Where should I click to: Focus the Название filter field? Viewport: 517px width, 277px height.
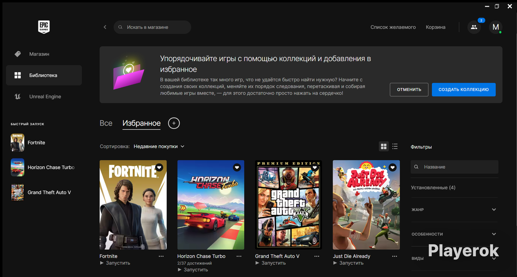pyautogui.click(x=454, y=167)
